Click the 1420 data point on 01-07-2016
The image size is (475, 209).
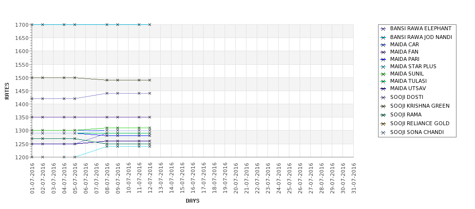pos(32,98)
